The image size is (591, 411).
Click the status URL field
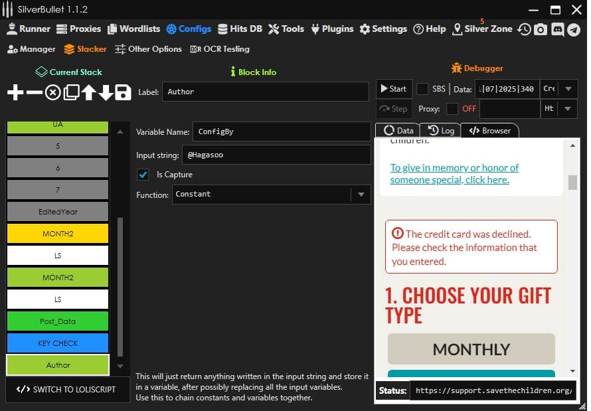pyautogui.click(x=493, y=390)
